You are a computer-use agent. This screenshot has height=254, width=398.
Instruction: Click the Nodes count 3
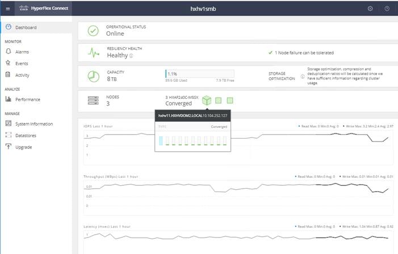click(x=108, y=103)
